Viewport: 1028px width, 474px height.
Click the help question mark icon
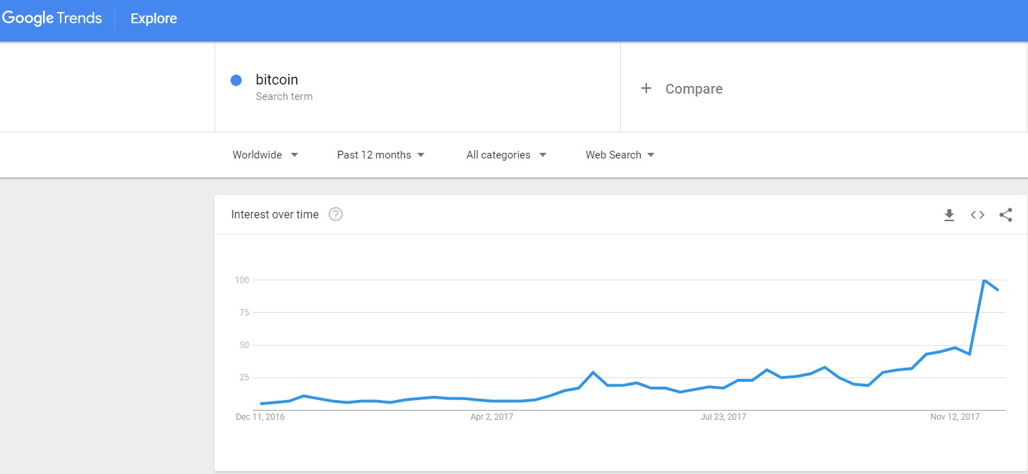click(x=336, y=214)
